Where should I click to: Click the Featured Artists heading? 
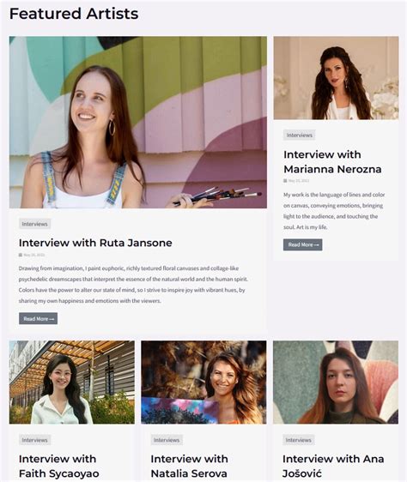(74, 14)
